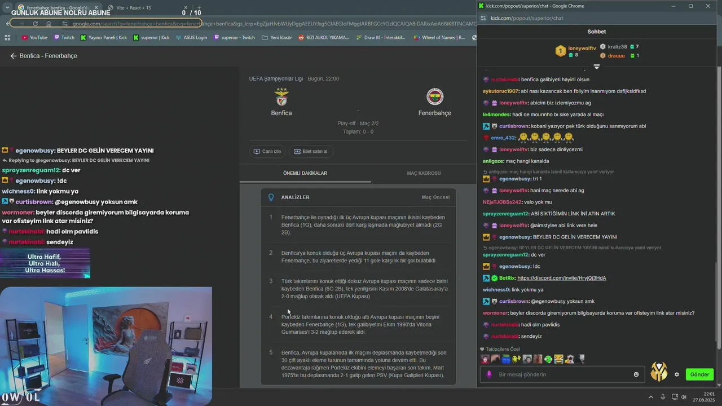
Task: Open the tab search dropdown
Action: click(7, 7)
